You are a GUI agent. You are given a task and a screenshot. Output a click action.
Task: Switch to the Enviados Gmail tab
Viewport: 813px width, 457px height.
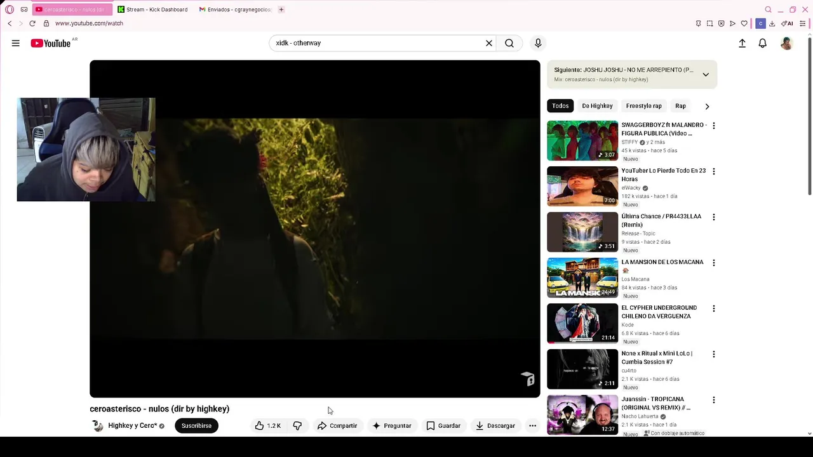point(235,10)
